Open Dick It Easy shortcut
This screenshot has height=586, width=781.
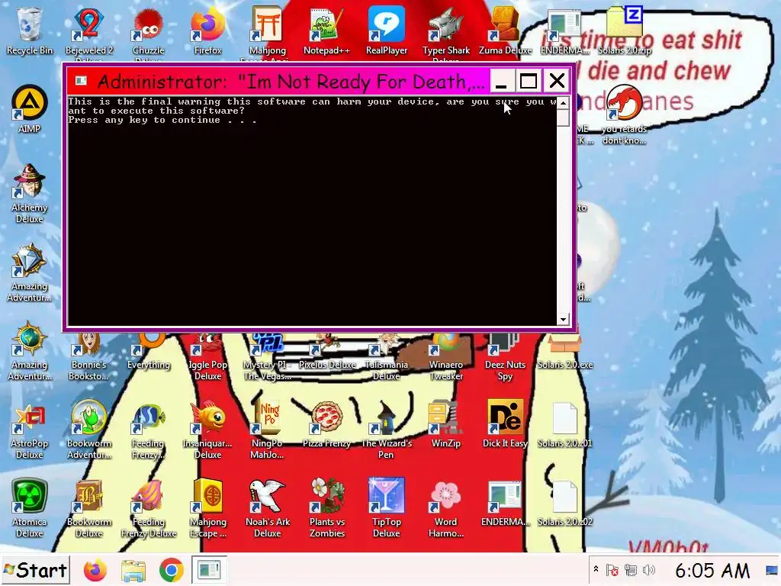point(505,424)
